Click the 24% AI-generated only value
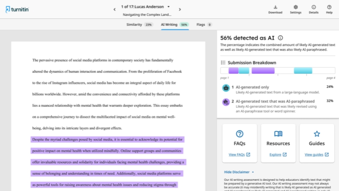This screenshot has height=191, width=339. coord(330,87)
